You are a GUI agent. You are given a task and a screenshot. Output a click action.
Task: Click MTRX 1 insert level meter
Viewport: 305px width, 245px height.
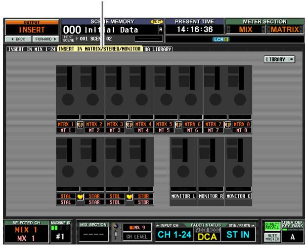point(70,78)
